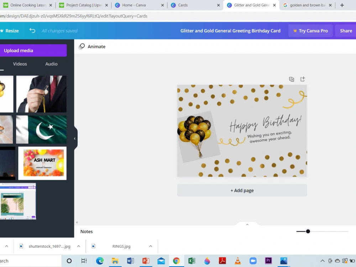Show hidden system tray icons

coord(323,261)
